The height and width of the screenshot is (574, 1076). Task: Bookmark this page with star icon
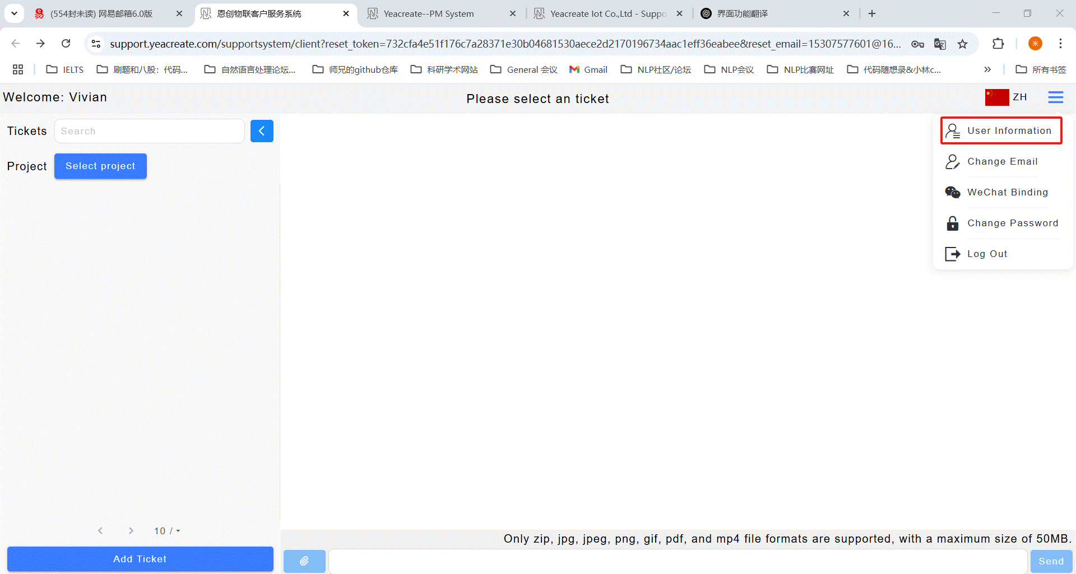point(962,44)
